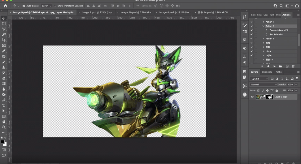Screen dimensions: 301x164
Task: Select the Action 4 item
Action: [269, 39]
